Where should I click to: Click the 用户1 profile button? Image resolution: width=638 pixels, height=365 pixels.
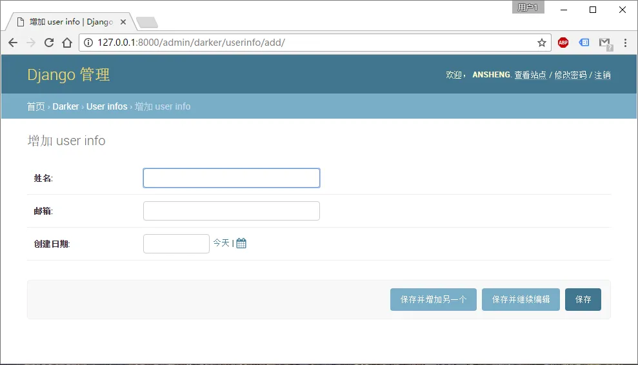(528, 7)
